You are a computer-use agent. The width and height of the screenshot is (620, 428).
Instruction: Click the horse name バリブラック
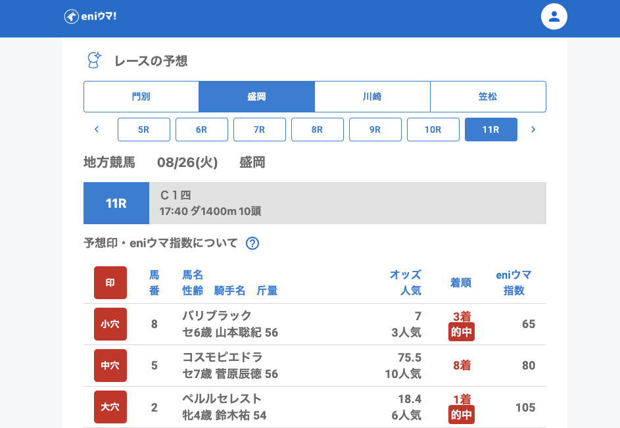coord(217,316)
